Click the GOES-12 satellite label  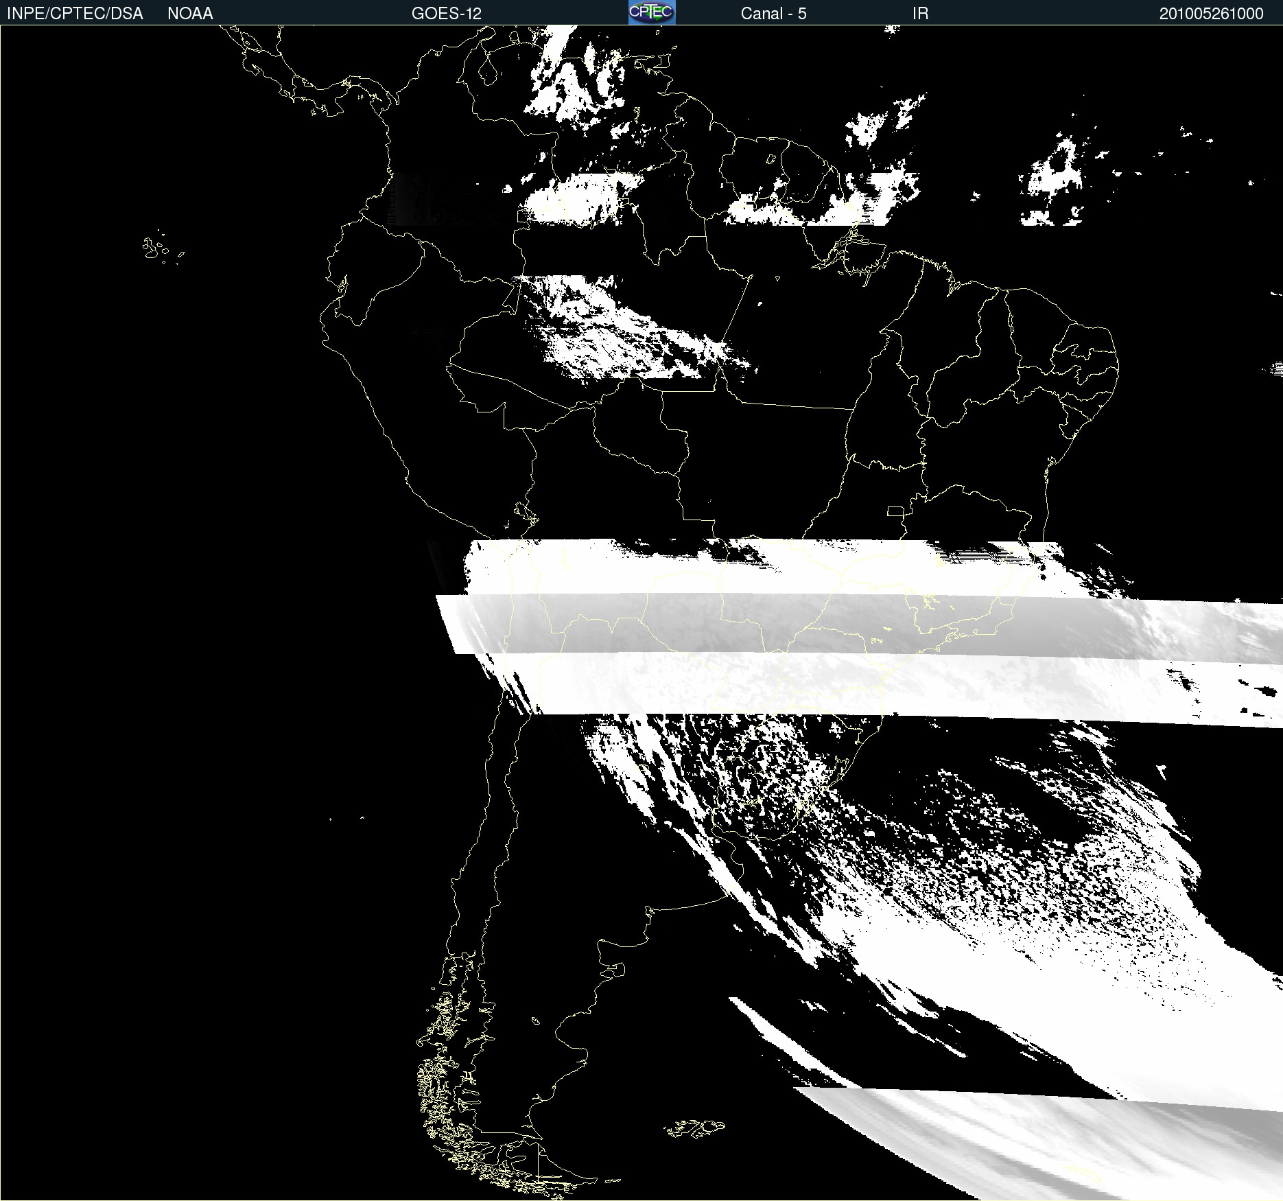pos(447,14)
